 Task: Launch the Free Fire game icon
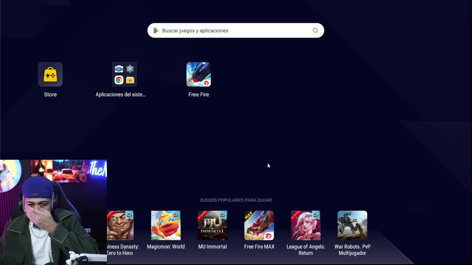198,74
